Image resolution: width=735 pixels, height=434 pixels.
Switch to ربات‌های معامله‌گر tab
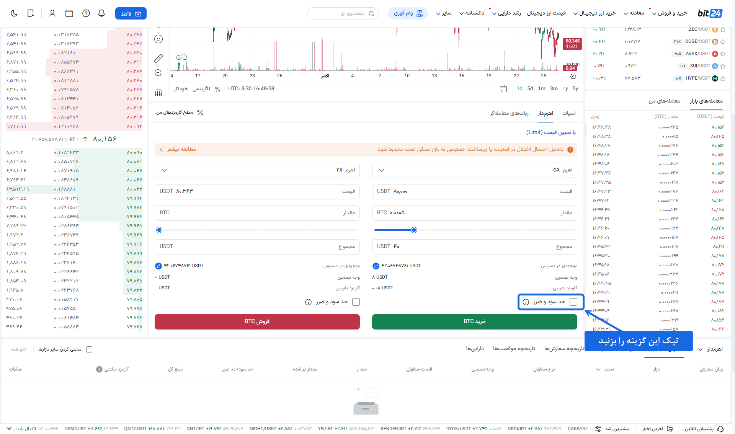point(509,113)
